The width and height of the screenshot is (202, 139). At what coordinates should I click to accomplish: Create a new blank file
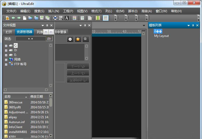pos(25,18)
